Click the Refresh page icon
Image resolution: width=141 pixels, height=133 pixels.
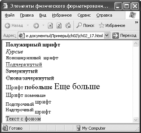tap(59, 26)
